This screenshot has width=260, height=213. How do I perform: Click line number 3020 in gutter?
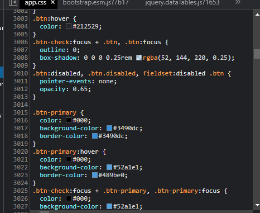tap(21, 152)
